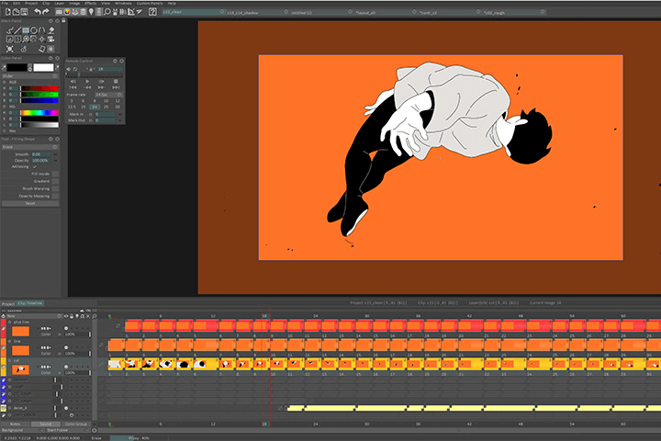Select the HSL slider mode radio button

(5, 107)
